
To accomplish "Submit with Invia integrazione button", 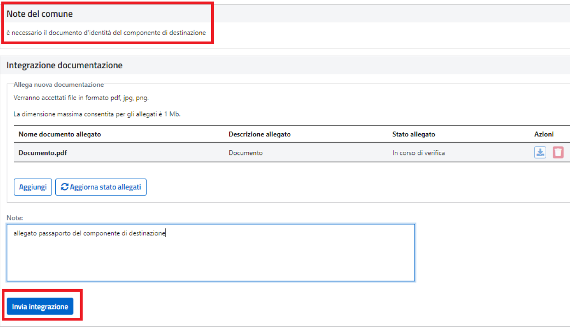I will (40, 306).
